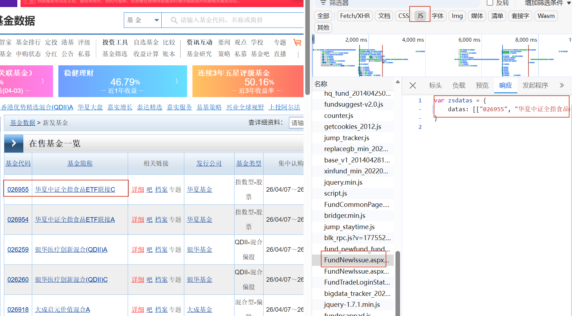Filter requests by Wasm type
Screen dimensions: 572x316
(546, 16)
